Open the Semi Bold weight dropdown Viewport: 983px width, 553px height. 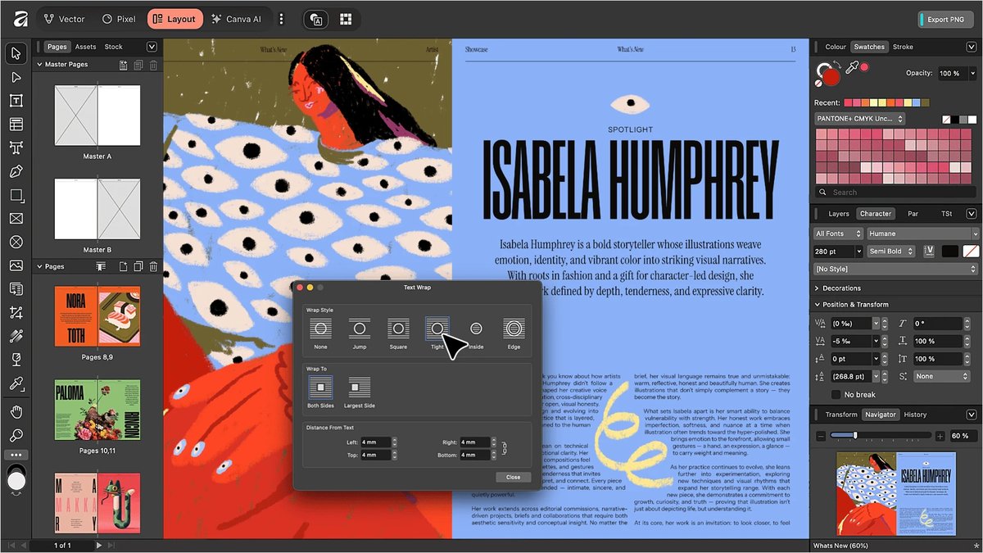(x=892, y=252)
